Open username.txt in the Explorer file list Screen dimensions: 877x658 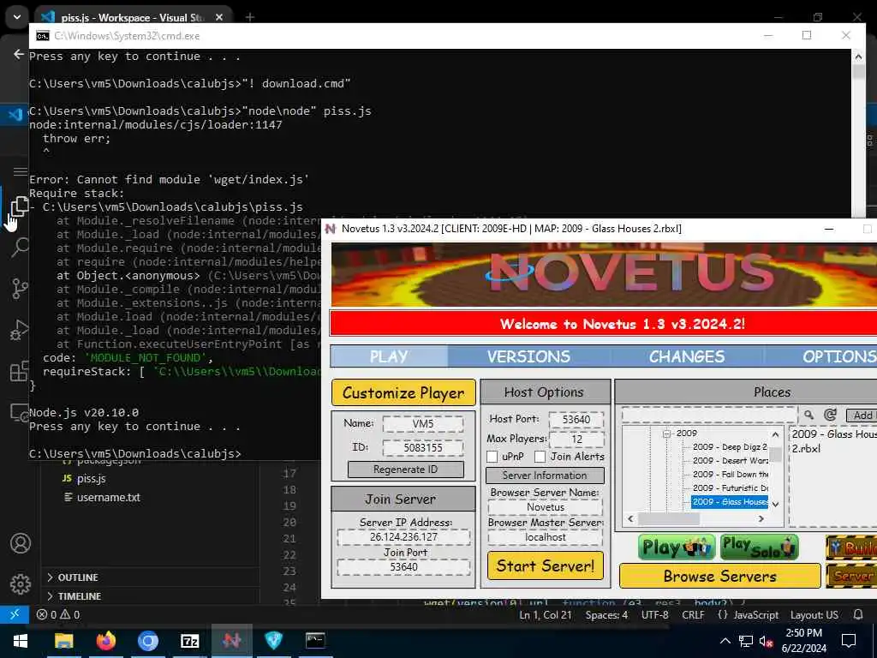109,498
